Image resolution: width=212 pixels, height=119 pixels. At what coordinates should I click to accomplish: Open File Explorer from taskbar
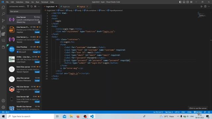(71, 116)
